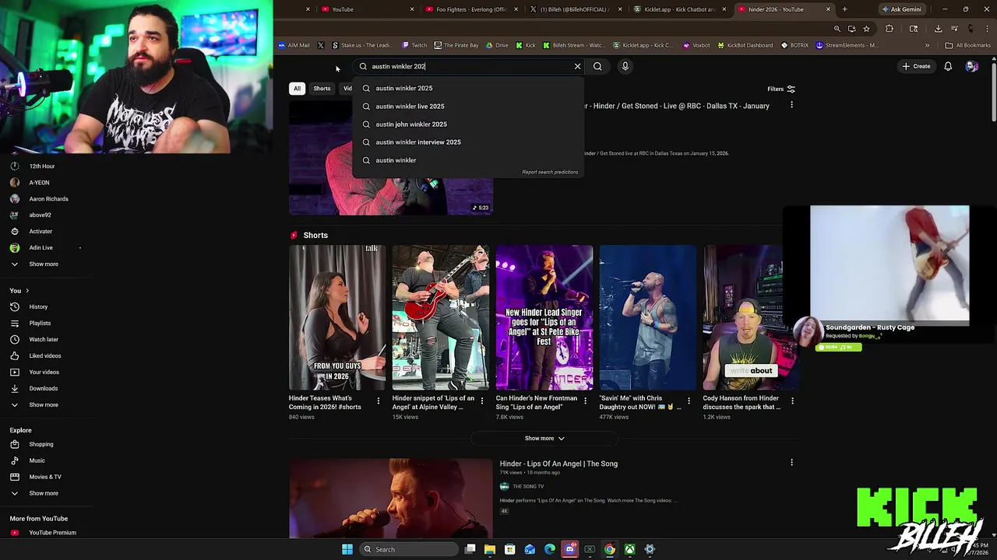Select the Shorts filter chip
Image resolution: width=997 pixels, height=560 pixels.
[x=322, y=89]
